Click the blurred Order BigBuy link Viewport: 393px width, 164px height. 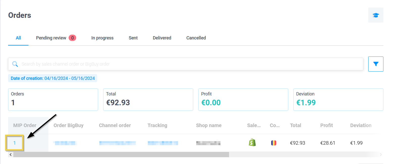65,143
